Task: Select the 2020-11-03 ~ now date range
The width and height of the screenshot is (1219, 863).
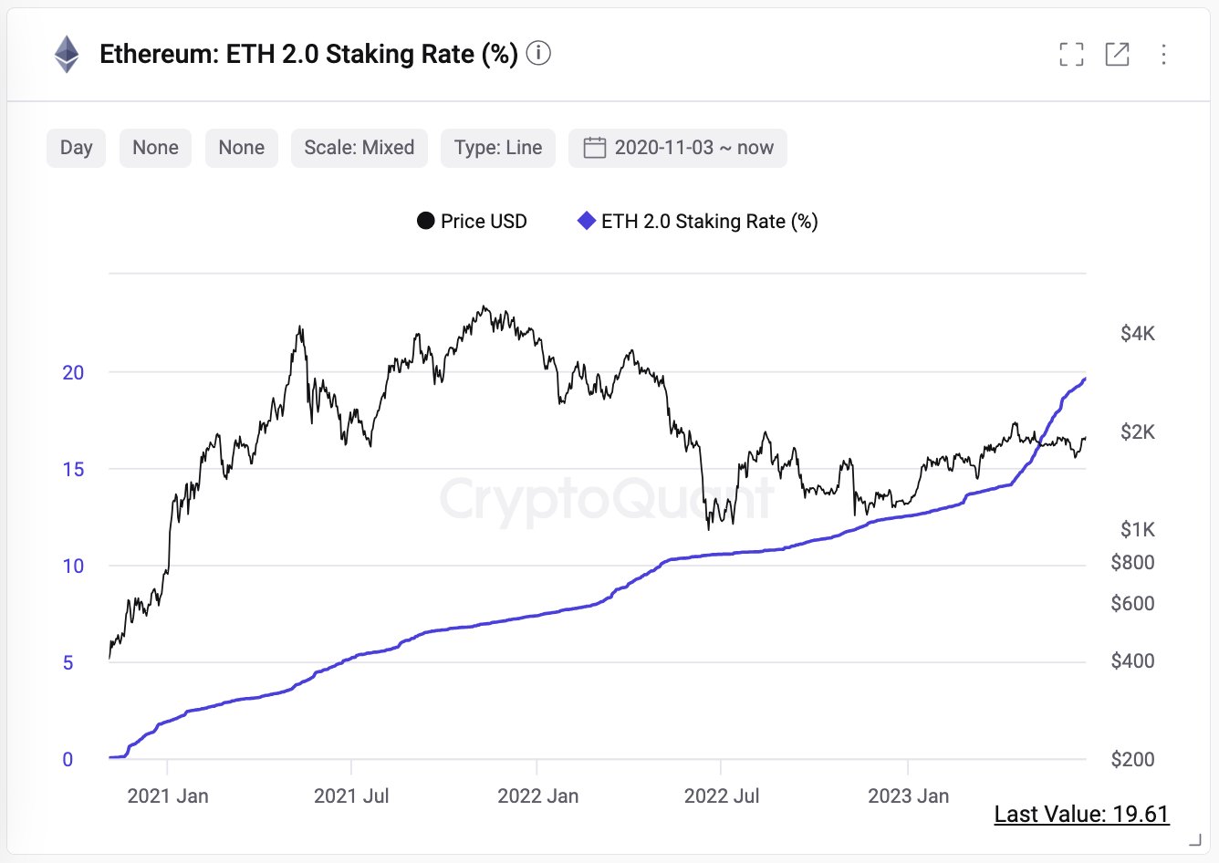Action: [x=693, y=148]
